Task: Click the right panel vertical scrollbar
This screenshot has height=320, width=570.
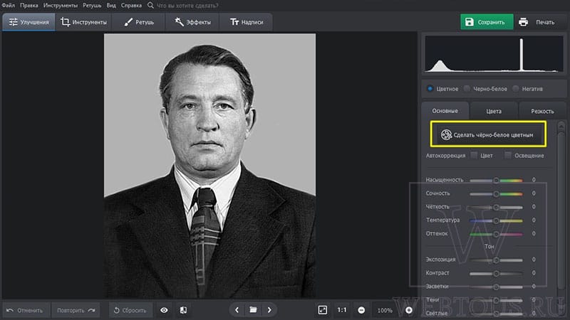Action: coord(561,212)
